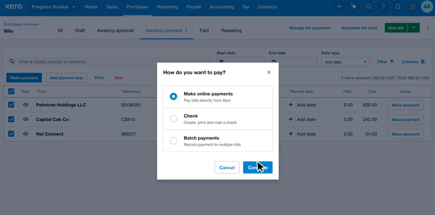The height and width of the screenshot is (215, 435).
Task: Click Make payment for Palmtree Holdings LLC
Action: coord(405,105)
